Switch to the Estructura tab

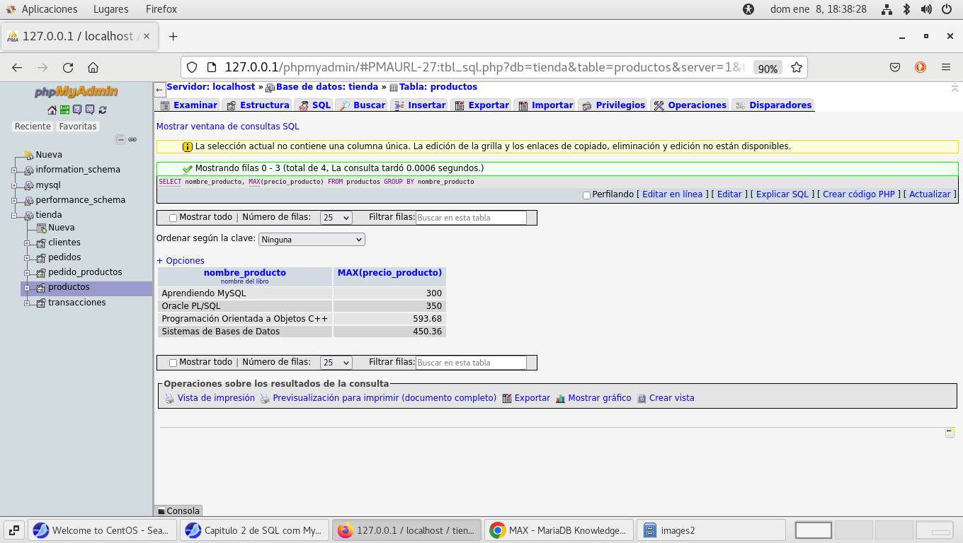[x=258, y=105]
